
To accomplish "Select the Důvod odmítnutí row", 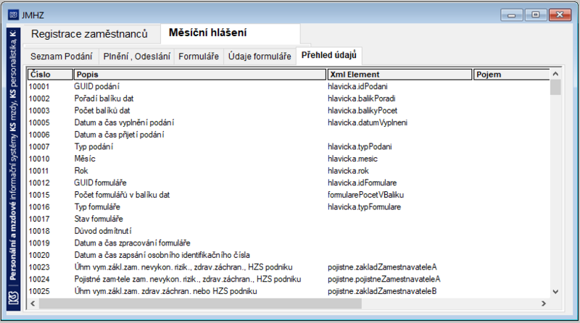I will [289, 231].
